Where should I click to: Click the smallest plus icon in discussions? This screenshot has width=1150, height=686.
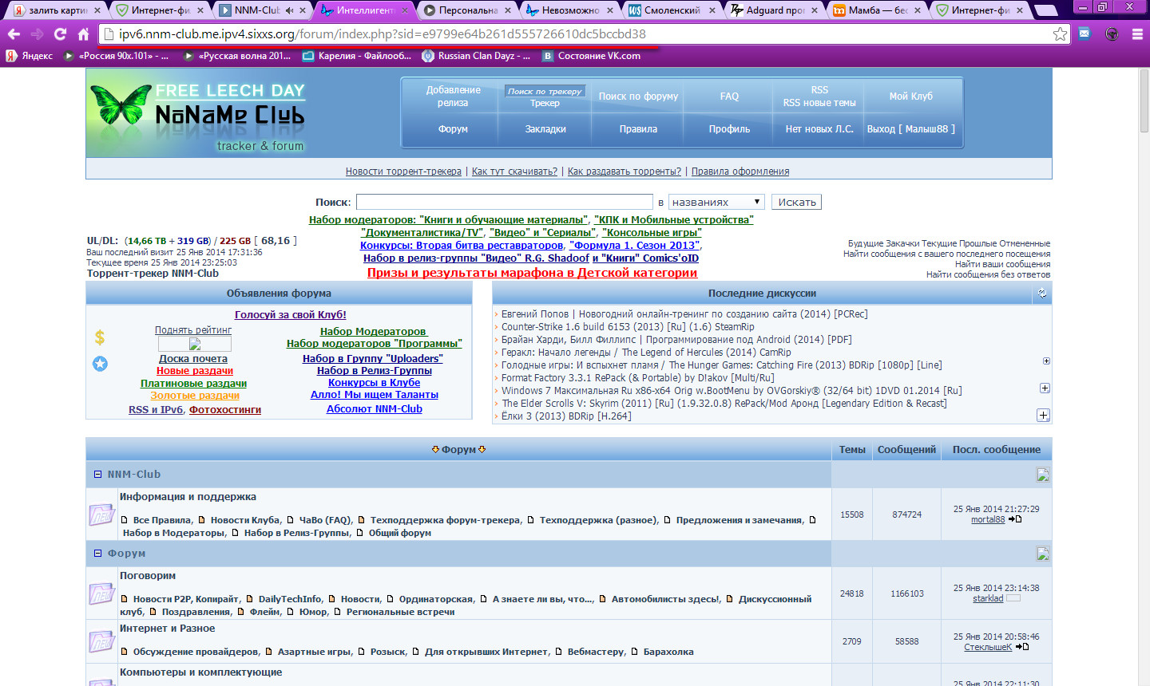coord(1046,361)
